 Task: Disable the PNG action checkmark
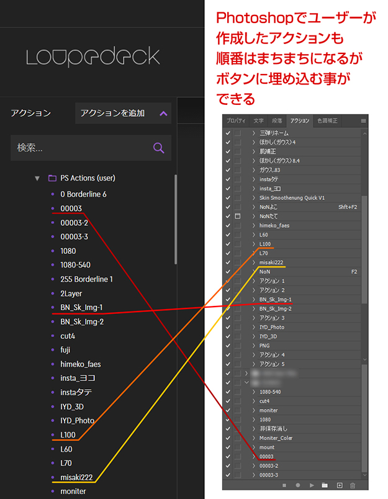[228, 346]
